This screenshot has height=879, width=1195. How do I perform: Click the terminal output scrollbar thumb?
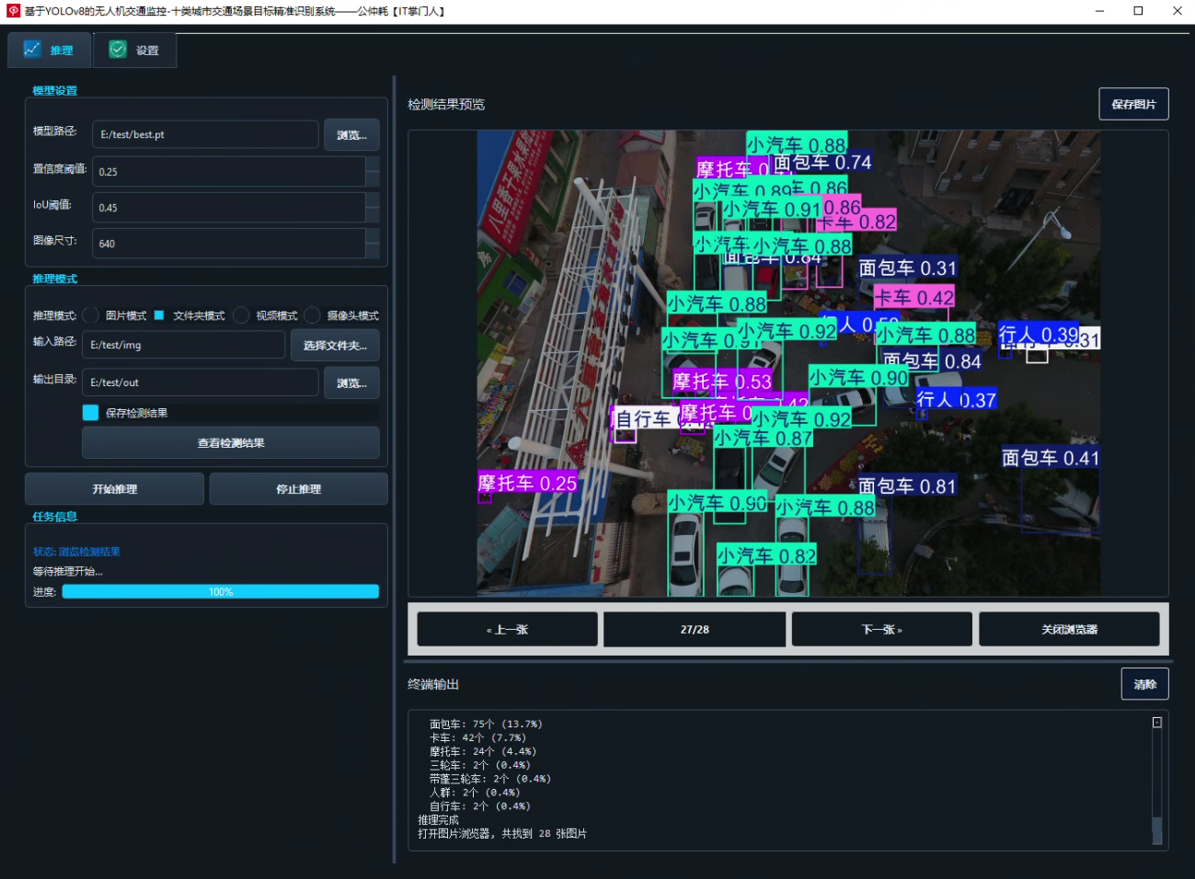click(1157, 830)
